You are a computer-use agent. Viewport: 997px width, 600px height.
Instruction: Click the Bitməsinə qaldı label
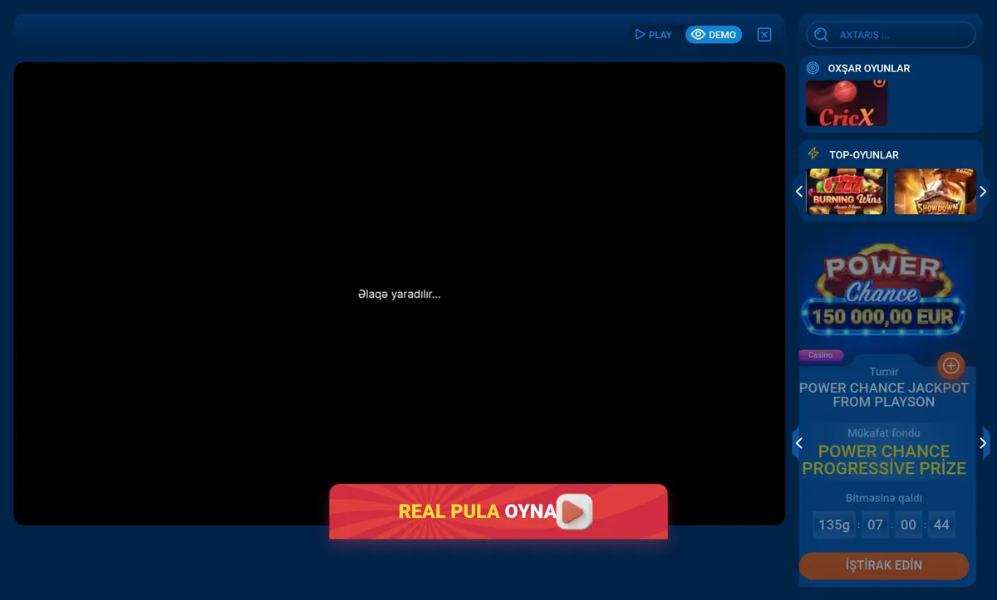(884, 499)
